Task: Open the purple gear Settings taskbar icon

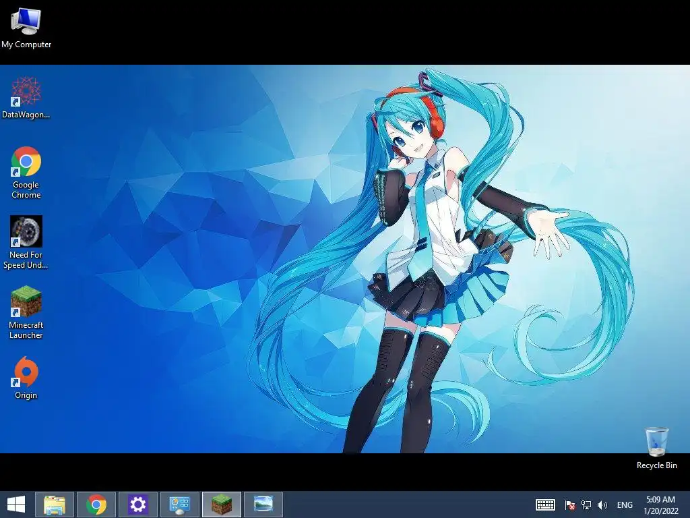Action: tap(138, 505)
